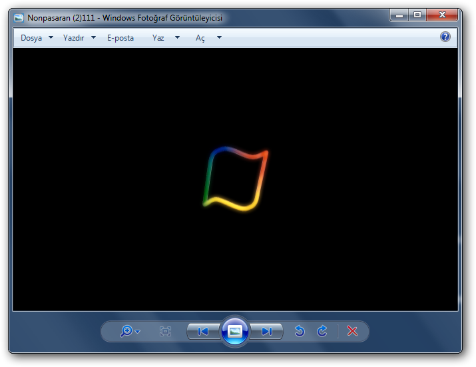
Task: Click the E-posta button
Action: (x=120, y=38)
